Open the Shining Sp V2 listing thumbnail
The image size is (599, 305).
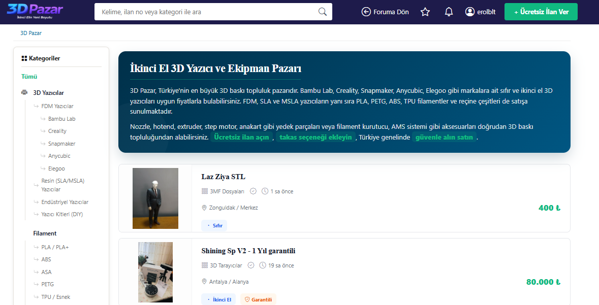(x=155, y=272)
